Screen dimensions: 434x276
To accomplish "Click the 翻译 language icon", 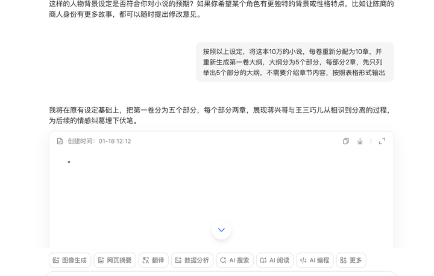I will (x=145, y=260).
